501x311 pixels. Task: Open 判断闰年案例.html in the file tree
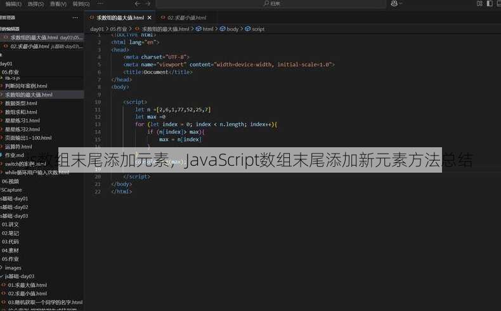click(x=26, y=86)
